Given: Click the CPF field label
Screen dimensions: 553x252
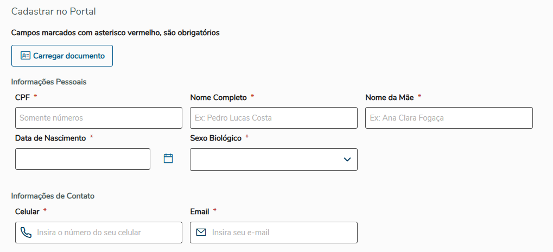Looking at the screenshot, I should point(22,97).
